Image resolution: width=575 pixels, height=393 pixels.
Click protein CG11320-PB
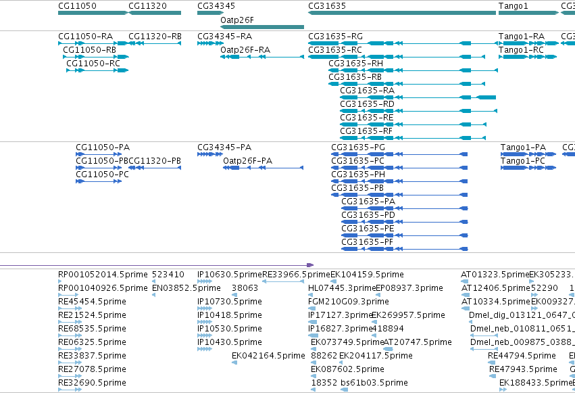(x=155, y=168)
